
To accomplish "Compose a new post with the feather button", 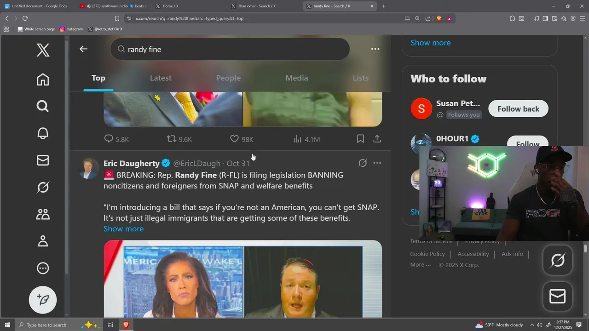I will [43, 300].
